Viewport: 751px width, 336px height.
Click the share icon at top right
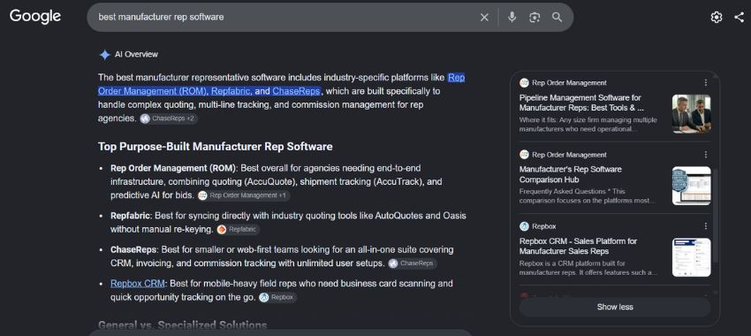(x=739, y=18)
